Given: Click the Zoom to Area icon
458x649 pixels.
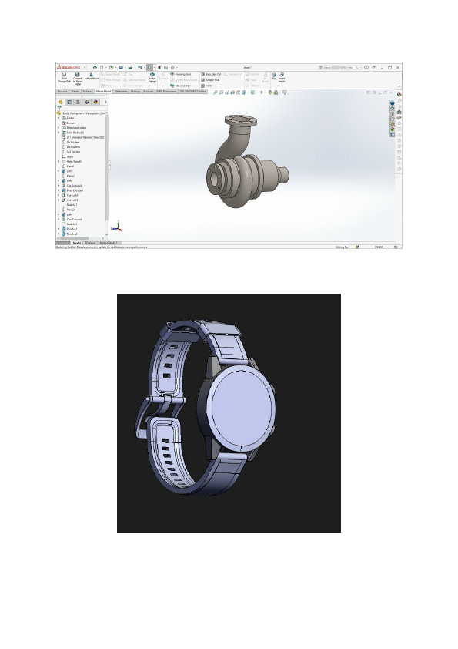Looking at the screenshot, I should 221,92.
